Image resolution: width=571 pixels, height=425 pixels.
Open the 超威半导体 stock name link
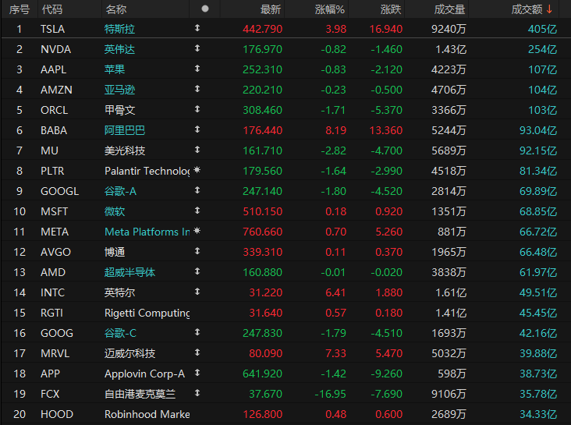pos(130,272)
